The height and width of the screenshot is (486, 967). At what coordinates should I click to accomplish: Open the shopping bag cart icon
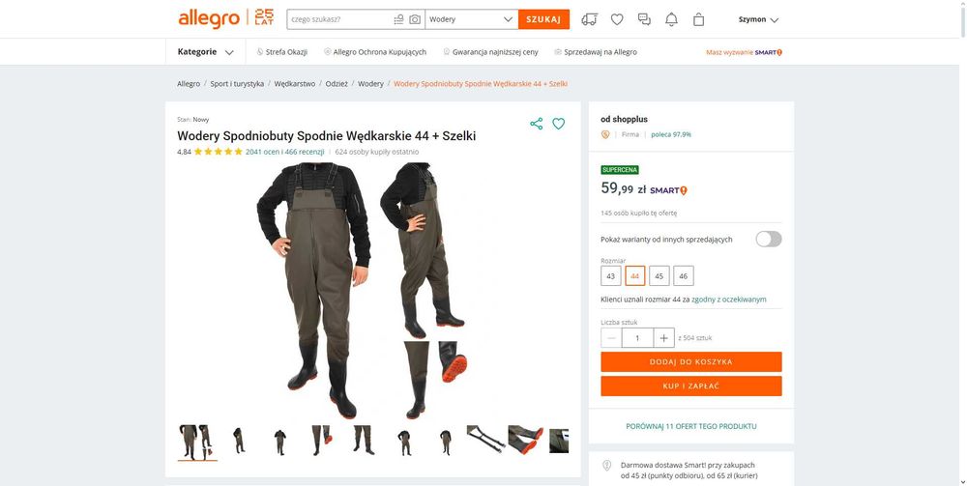click(x=698, y=19)
